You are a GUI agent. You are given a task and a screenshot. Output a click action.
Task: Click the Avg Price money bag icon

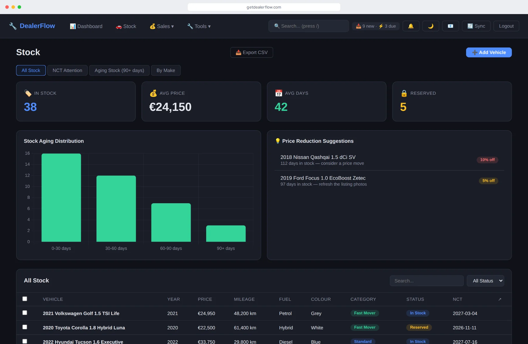click(153, 93)
